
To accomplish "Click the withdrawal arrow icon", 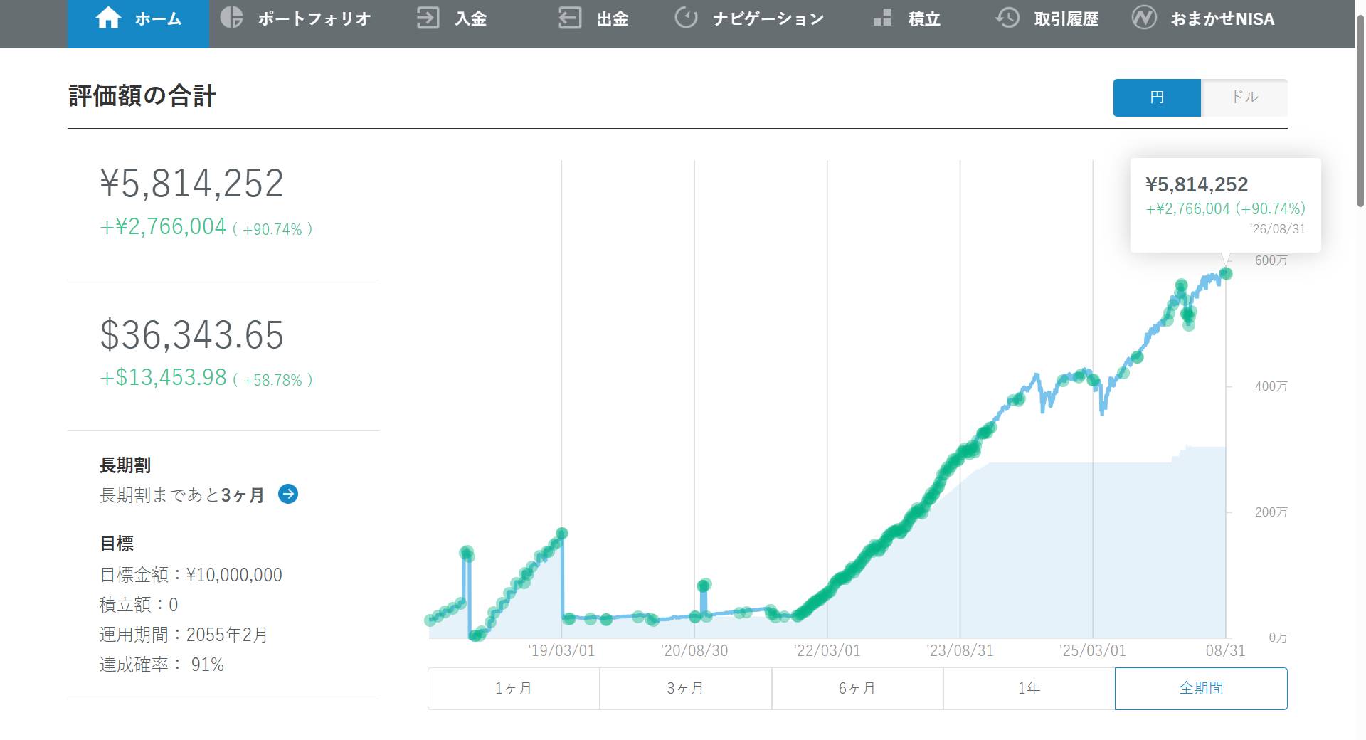I will point(570,18).
